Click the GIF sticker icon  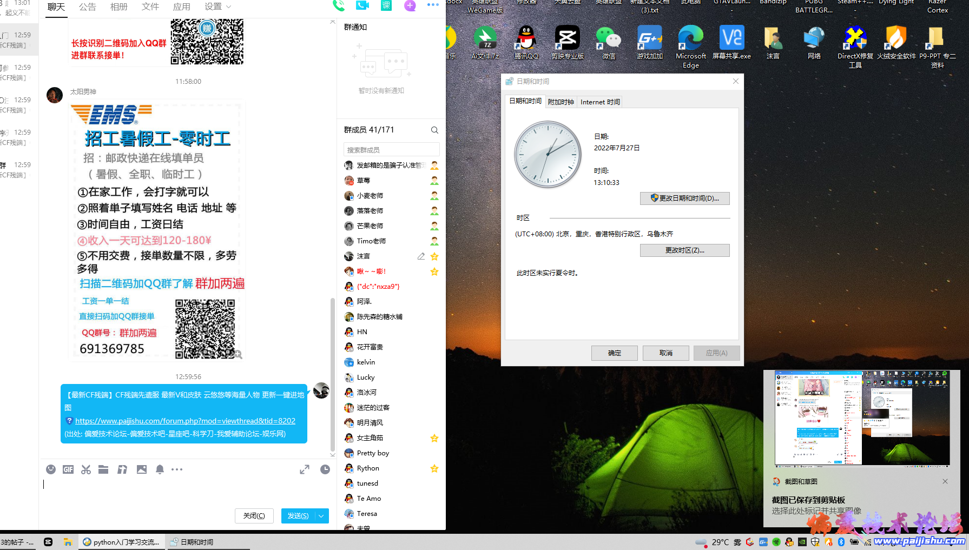[68, 469]
